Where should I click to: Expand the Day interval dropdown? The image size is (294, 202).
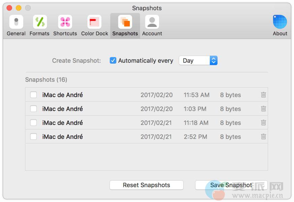pos(198,61)
